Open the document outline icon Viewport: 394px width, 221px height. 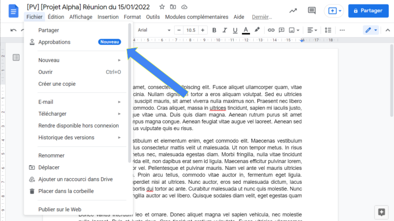click(x=16, y=57)
